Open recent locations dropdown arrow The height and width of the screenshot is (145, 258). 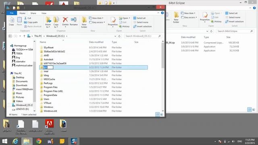(x=20, y=36)
